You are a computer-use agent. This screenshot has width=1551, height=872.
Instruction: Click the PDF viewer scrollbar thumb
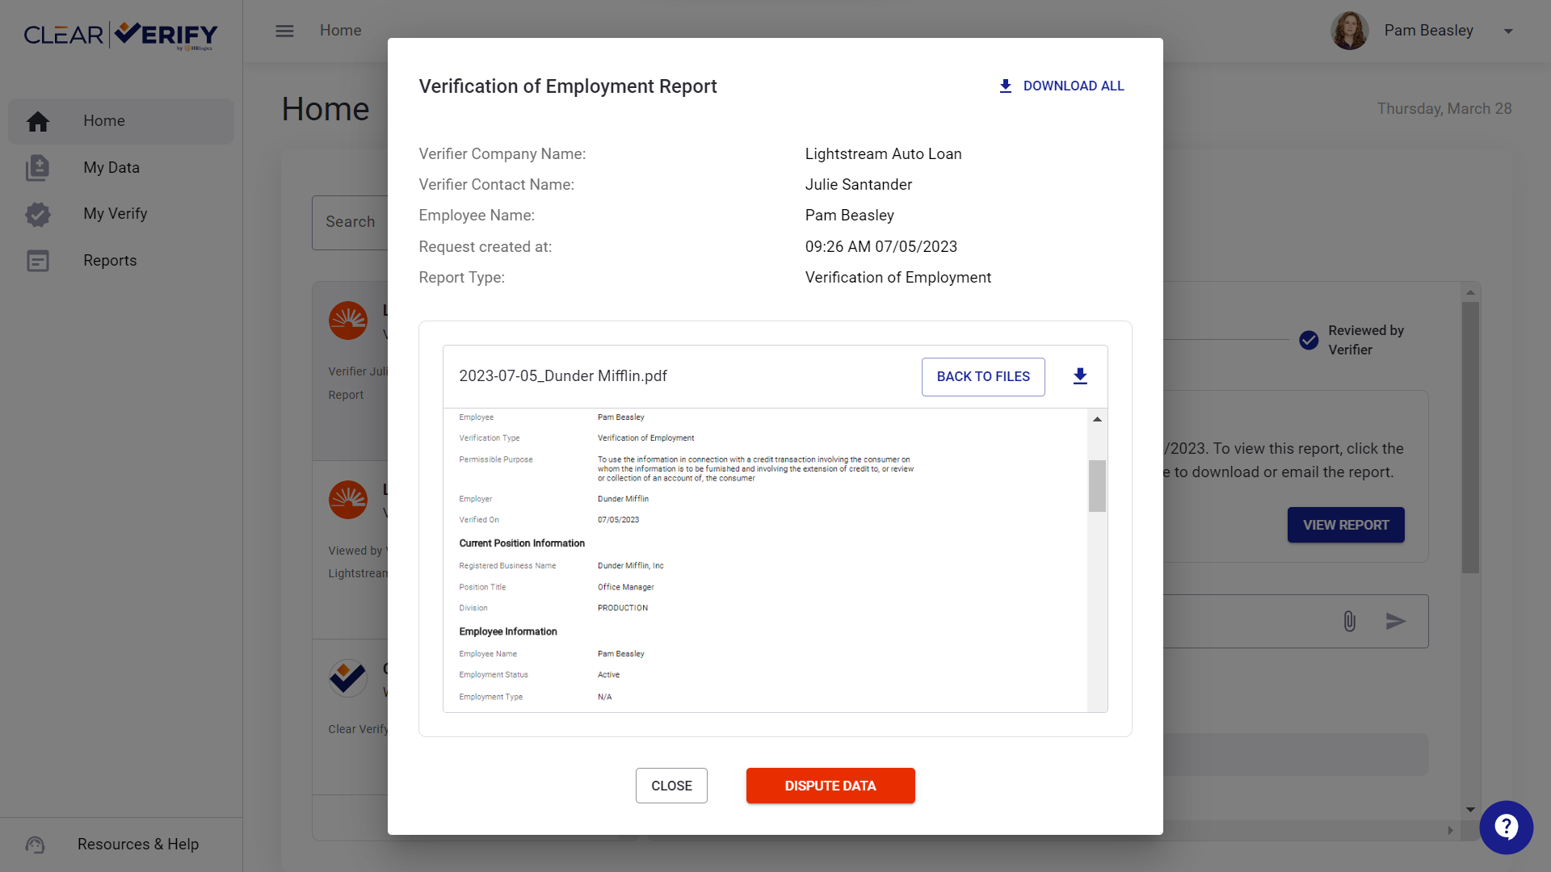1097,486
